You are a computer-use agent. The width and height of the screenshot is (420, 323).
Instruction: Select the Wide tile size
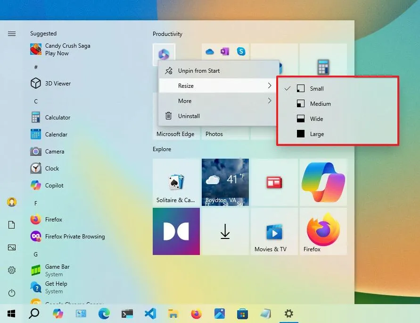pyautogui.click(x=316, y=119)
